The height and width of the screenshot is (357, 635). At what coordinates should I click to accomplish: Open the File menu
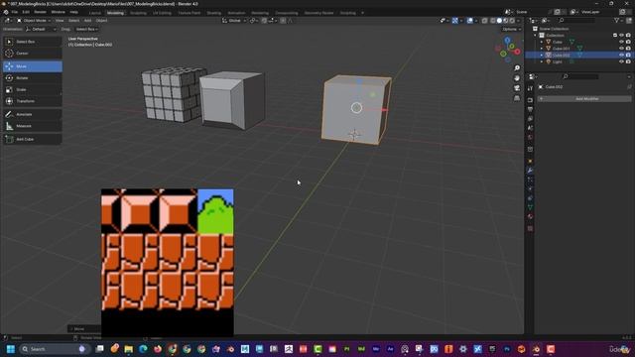click(x=15, y=12)
